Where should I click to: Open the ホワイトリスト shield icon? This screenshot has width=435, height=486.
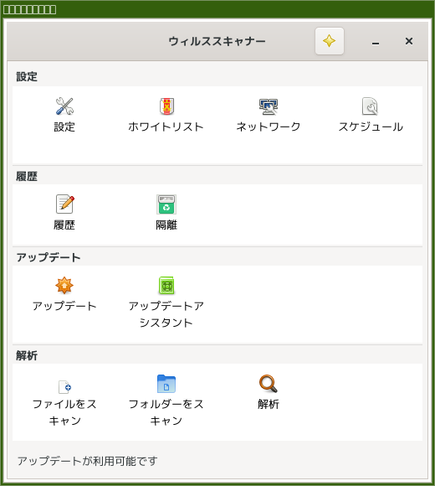click(x=166, y=106)
